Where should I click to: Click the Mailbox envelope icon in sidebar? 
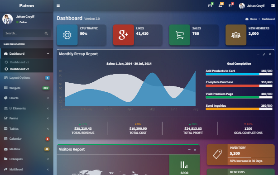click(6, 149)
